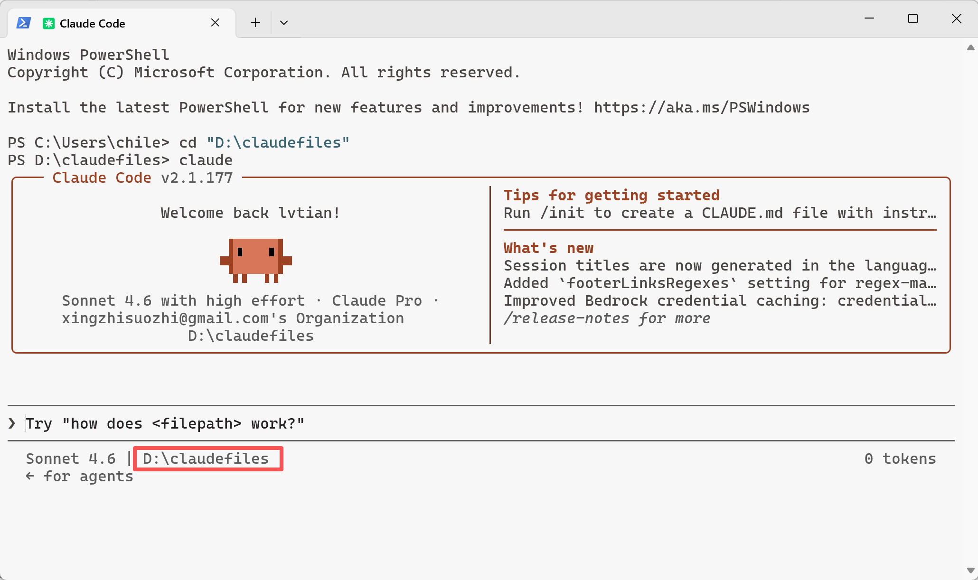The image size is (978, 580).
Task: Open a new terminal tab
Action: pyautogui.click(x=255, y=23)
